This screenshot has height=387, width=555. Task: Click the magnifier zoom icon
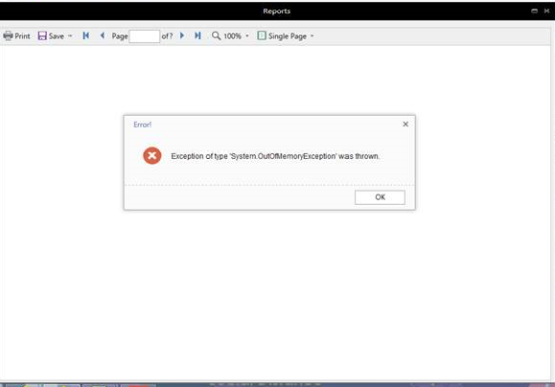[x=216, y=35]
